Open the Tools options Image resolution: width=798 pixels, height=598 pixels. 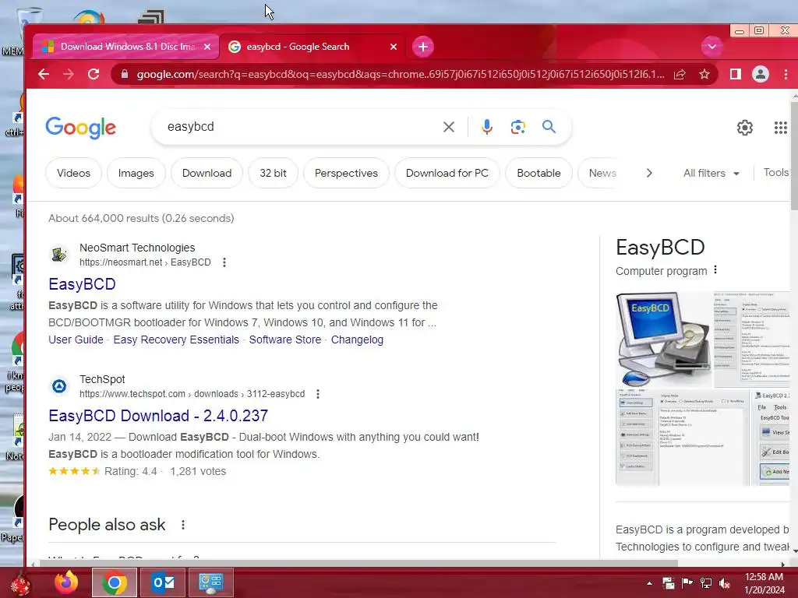click(x=775, y=173)
